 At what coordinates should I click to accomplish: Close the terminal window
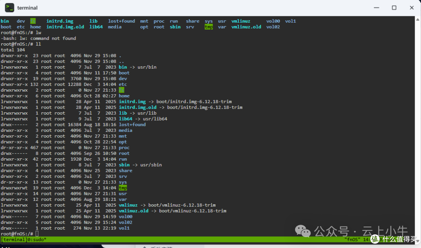pos(412,8)
